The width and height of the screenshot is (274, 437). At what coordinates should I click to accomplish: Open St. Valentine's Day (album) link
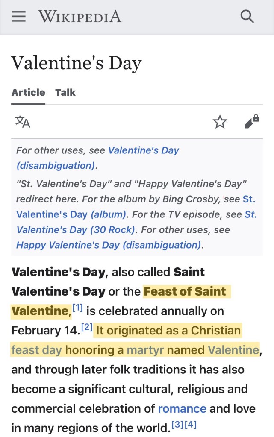point(71,214)
